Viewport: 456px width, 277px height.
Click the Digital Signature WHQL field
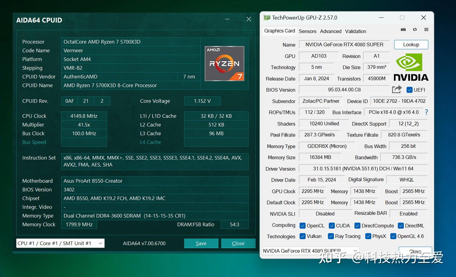[x=407, y=180]
